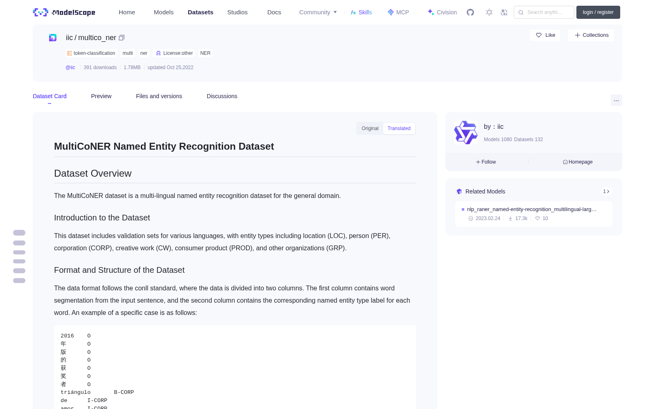Click the login / register button

[x=598, y=12]
